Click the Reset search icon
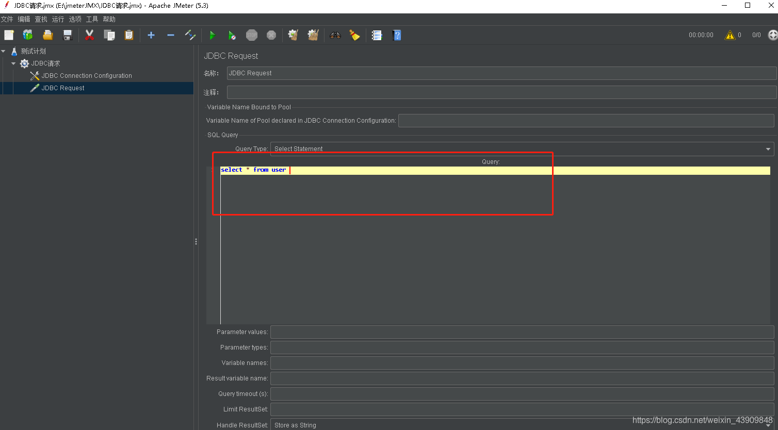This screenshot has width=778, height=430. (x=354, y=35)
